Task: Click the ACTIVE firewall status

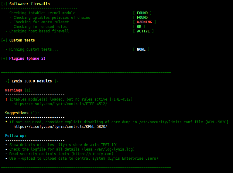Action: coord(143,31)
